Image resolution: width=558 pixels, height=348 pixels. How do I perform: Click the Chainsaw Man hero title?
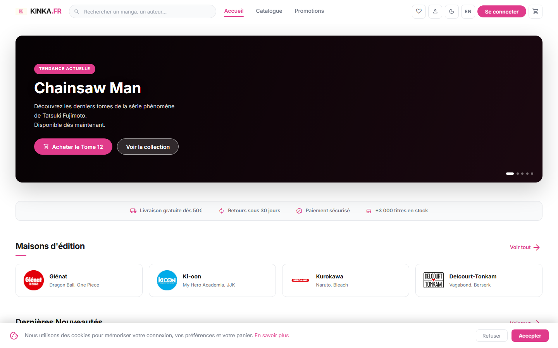click(88, 88)
